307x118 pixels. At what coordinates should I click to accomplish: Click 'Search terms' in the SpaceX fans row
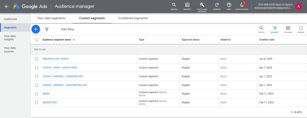click(x=153, y=102)
